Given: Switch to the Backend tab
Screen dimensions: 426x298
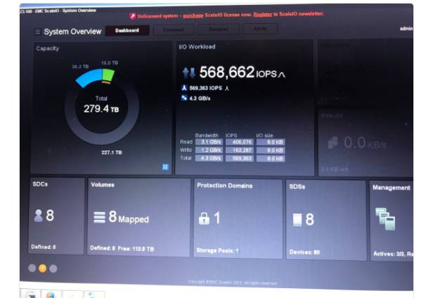Looking at the screenshot, I should click(219, 29).
